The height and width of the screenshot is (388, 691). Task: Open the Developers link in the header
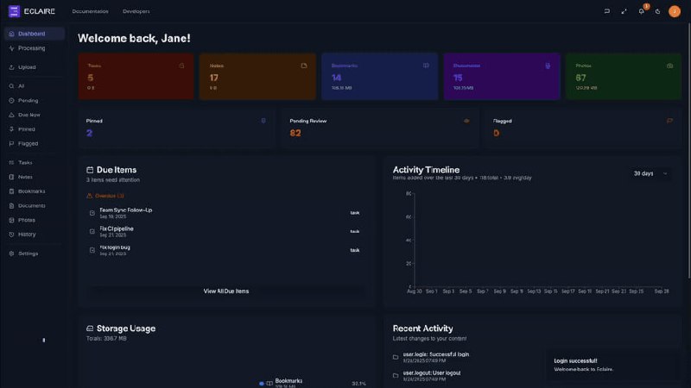[136, 11]
